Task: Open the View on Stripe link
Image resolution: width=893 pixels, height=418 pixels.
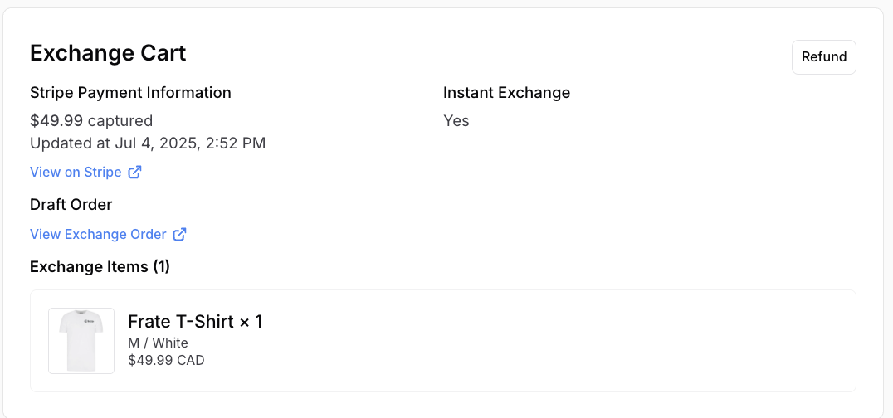Action: click(76, 173)
